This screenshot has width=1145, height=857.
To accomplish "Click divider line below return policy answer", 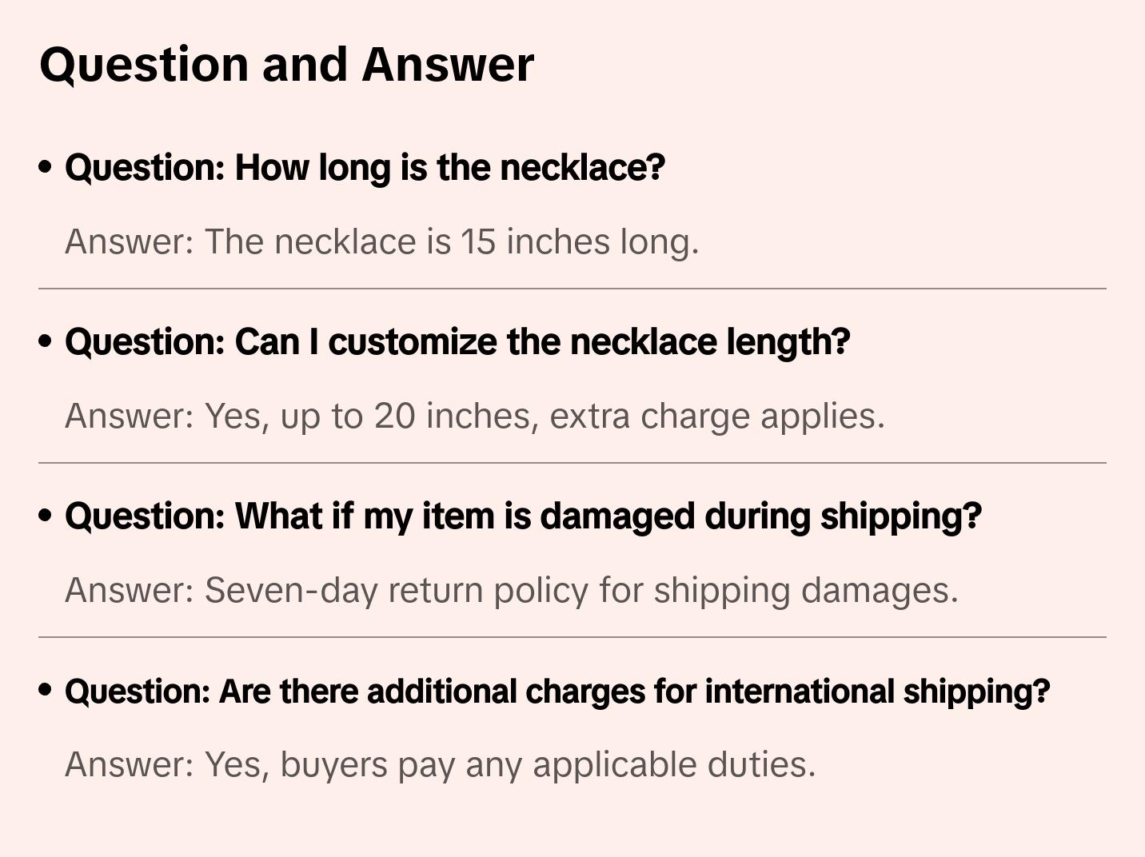I will [572, 637].
